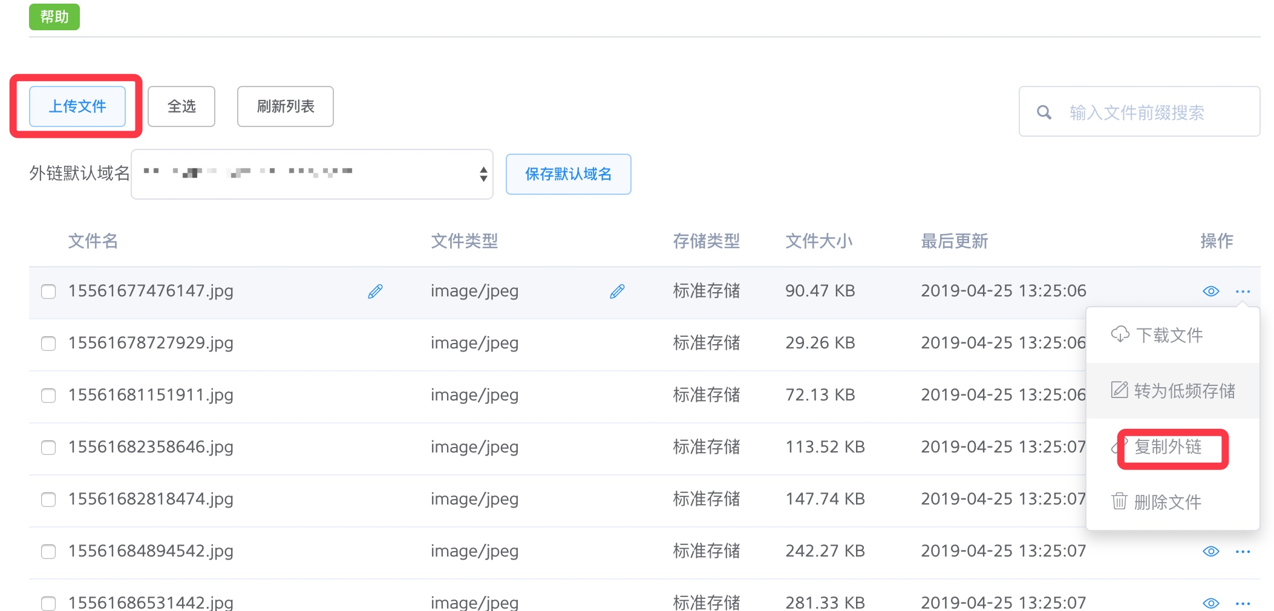
Task: Refresh the list with 刷新列表
Action: (286, 106)
